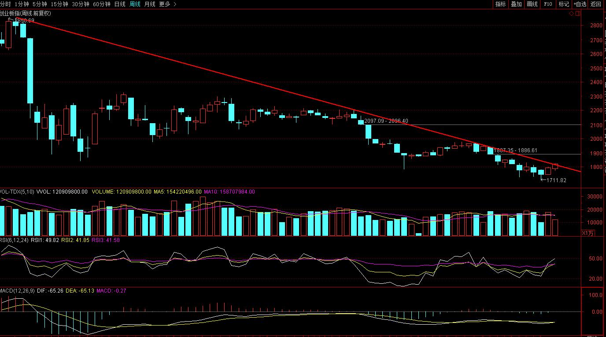The height and width of the screenshot is (337, 606).
Task: Add to watchlist with +自选
Action: point(580,4)
